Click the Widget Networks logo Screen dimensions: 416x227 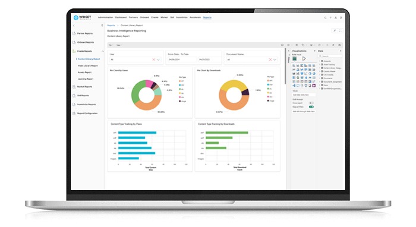[x=82, y=17]
